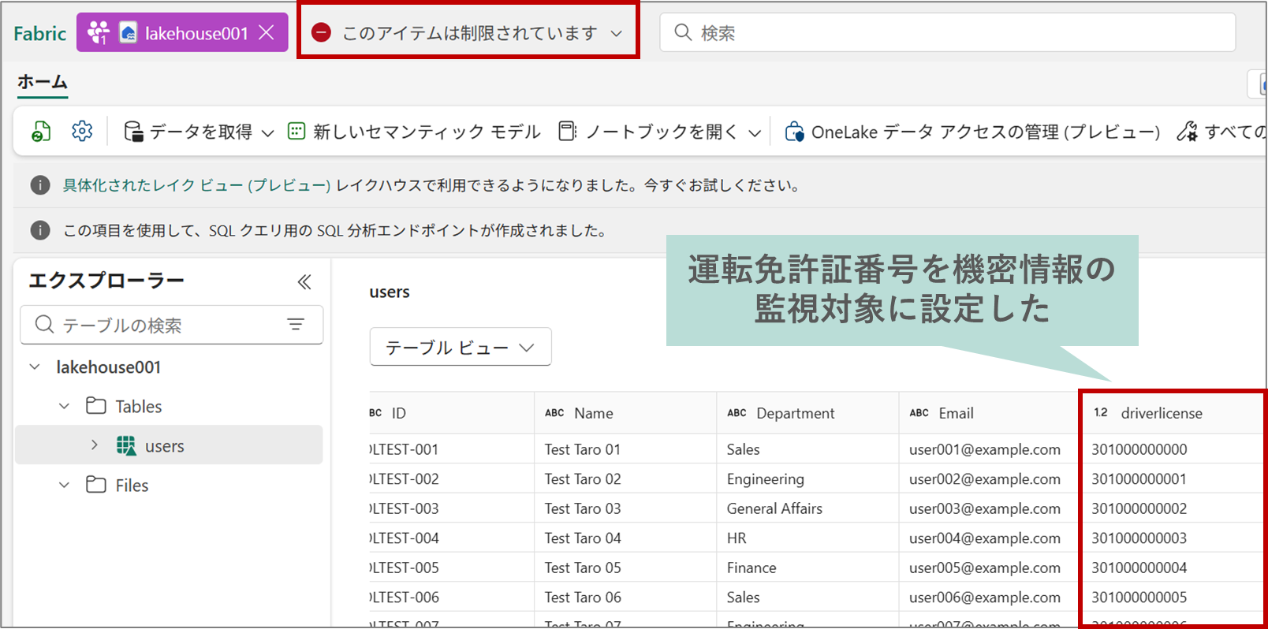Select the lakehouse001 root label in explorer

click(109, 367)
